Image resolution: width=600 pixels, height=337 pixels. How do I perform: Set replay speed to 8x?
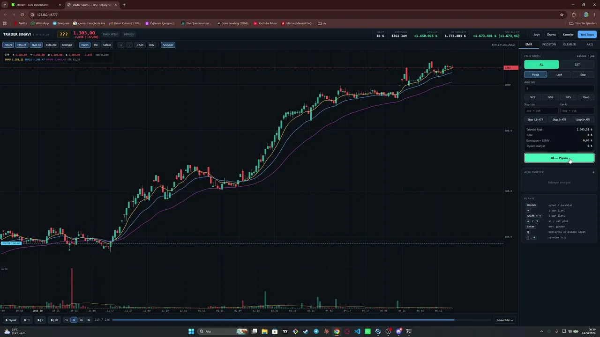(x=89, y=320)
